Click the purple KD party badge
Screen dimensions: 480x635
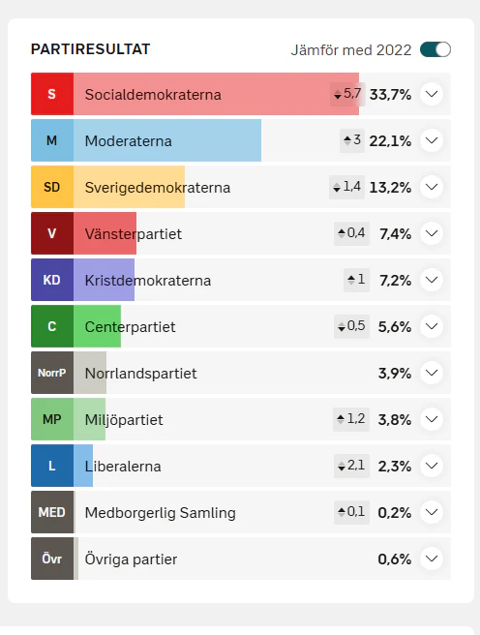click(x=52, y=280)
